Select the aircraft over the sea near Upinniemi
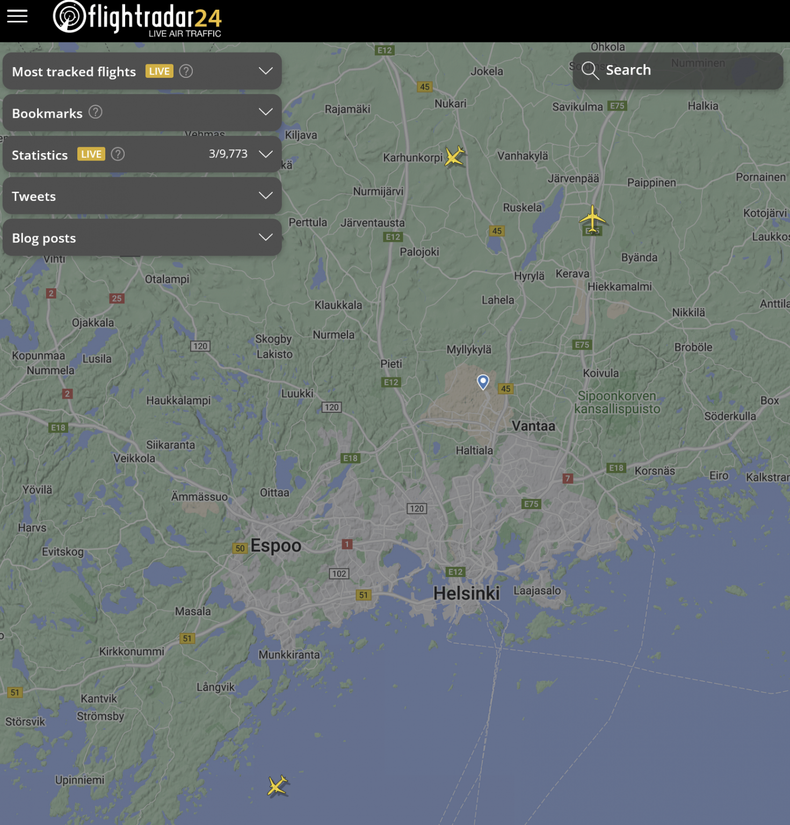The height and width of the screenshot is (825, 790). click(x=278, y=786)
